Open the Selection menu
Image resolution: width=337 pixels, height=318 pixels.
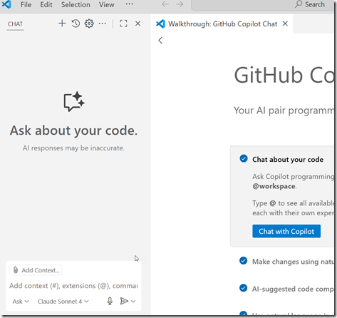coord(76,4)
